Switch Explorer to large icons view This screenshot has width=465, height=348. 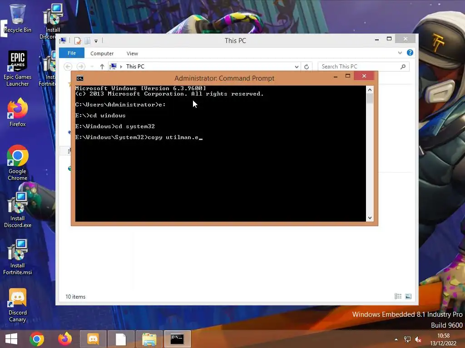(408, 296)
